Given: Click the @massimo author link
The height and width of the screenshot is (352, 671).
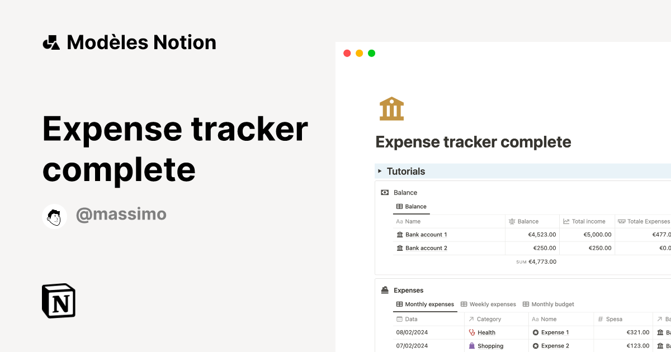Looking at the screenshot, I should [x=121, y=214].
